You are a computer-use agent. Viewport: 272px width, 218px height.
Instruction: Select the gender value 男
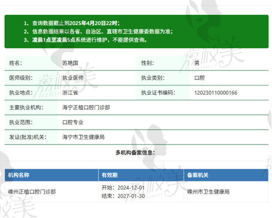pos(197,63)
